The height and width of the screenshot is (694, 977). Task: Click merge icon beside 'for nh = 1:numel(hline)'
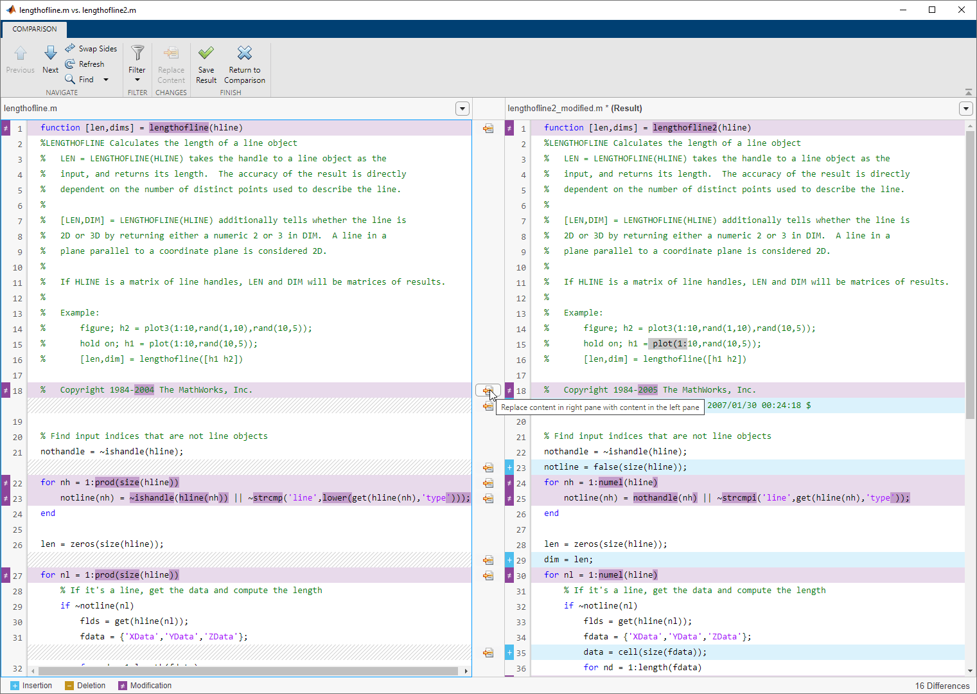[489, 483]
